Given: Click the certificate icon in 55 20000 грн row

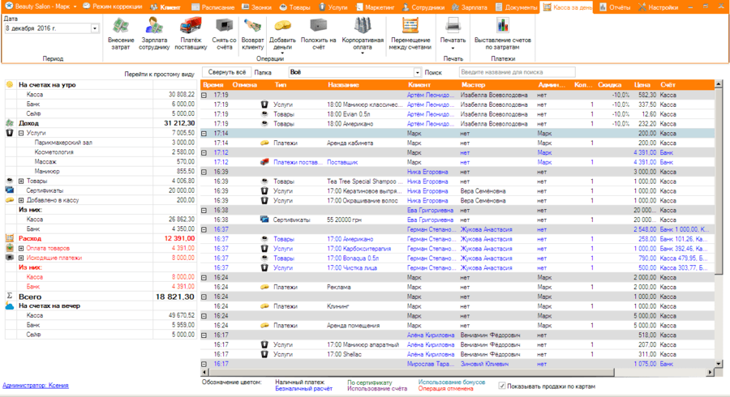Looking at the screenshot, I should coord(264,220).
